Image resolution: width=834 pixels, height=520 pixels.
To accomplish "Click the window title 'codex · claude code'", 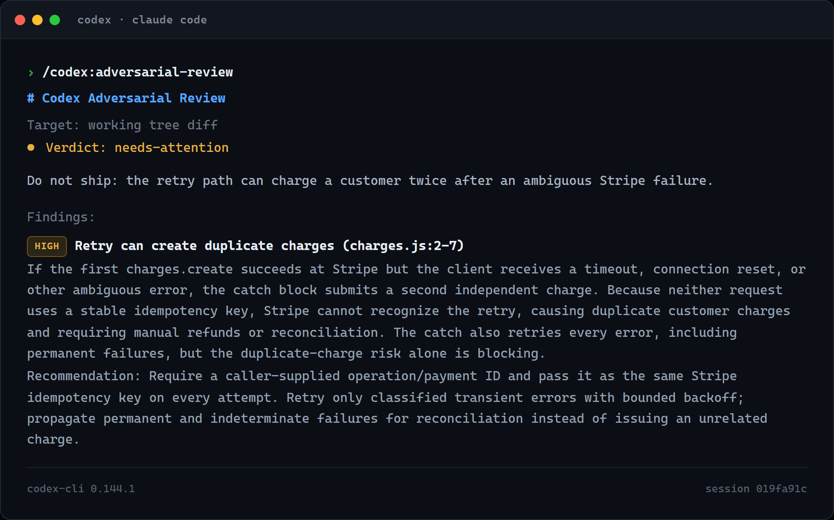I will click(142, 20).
